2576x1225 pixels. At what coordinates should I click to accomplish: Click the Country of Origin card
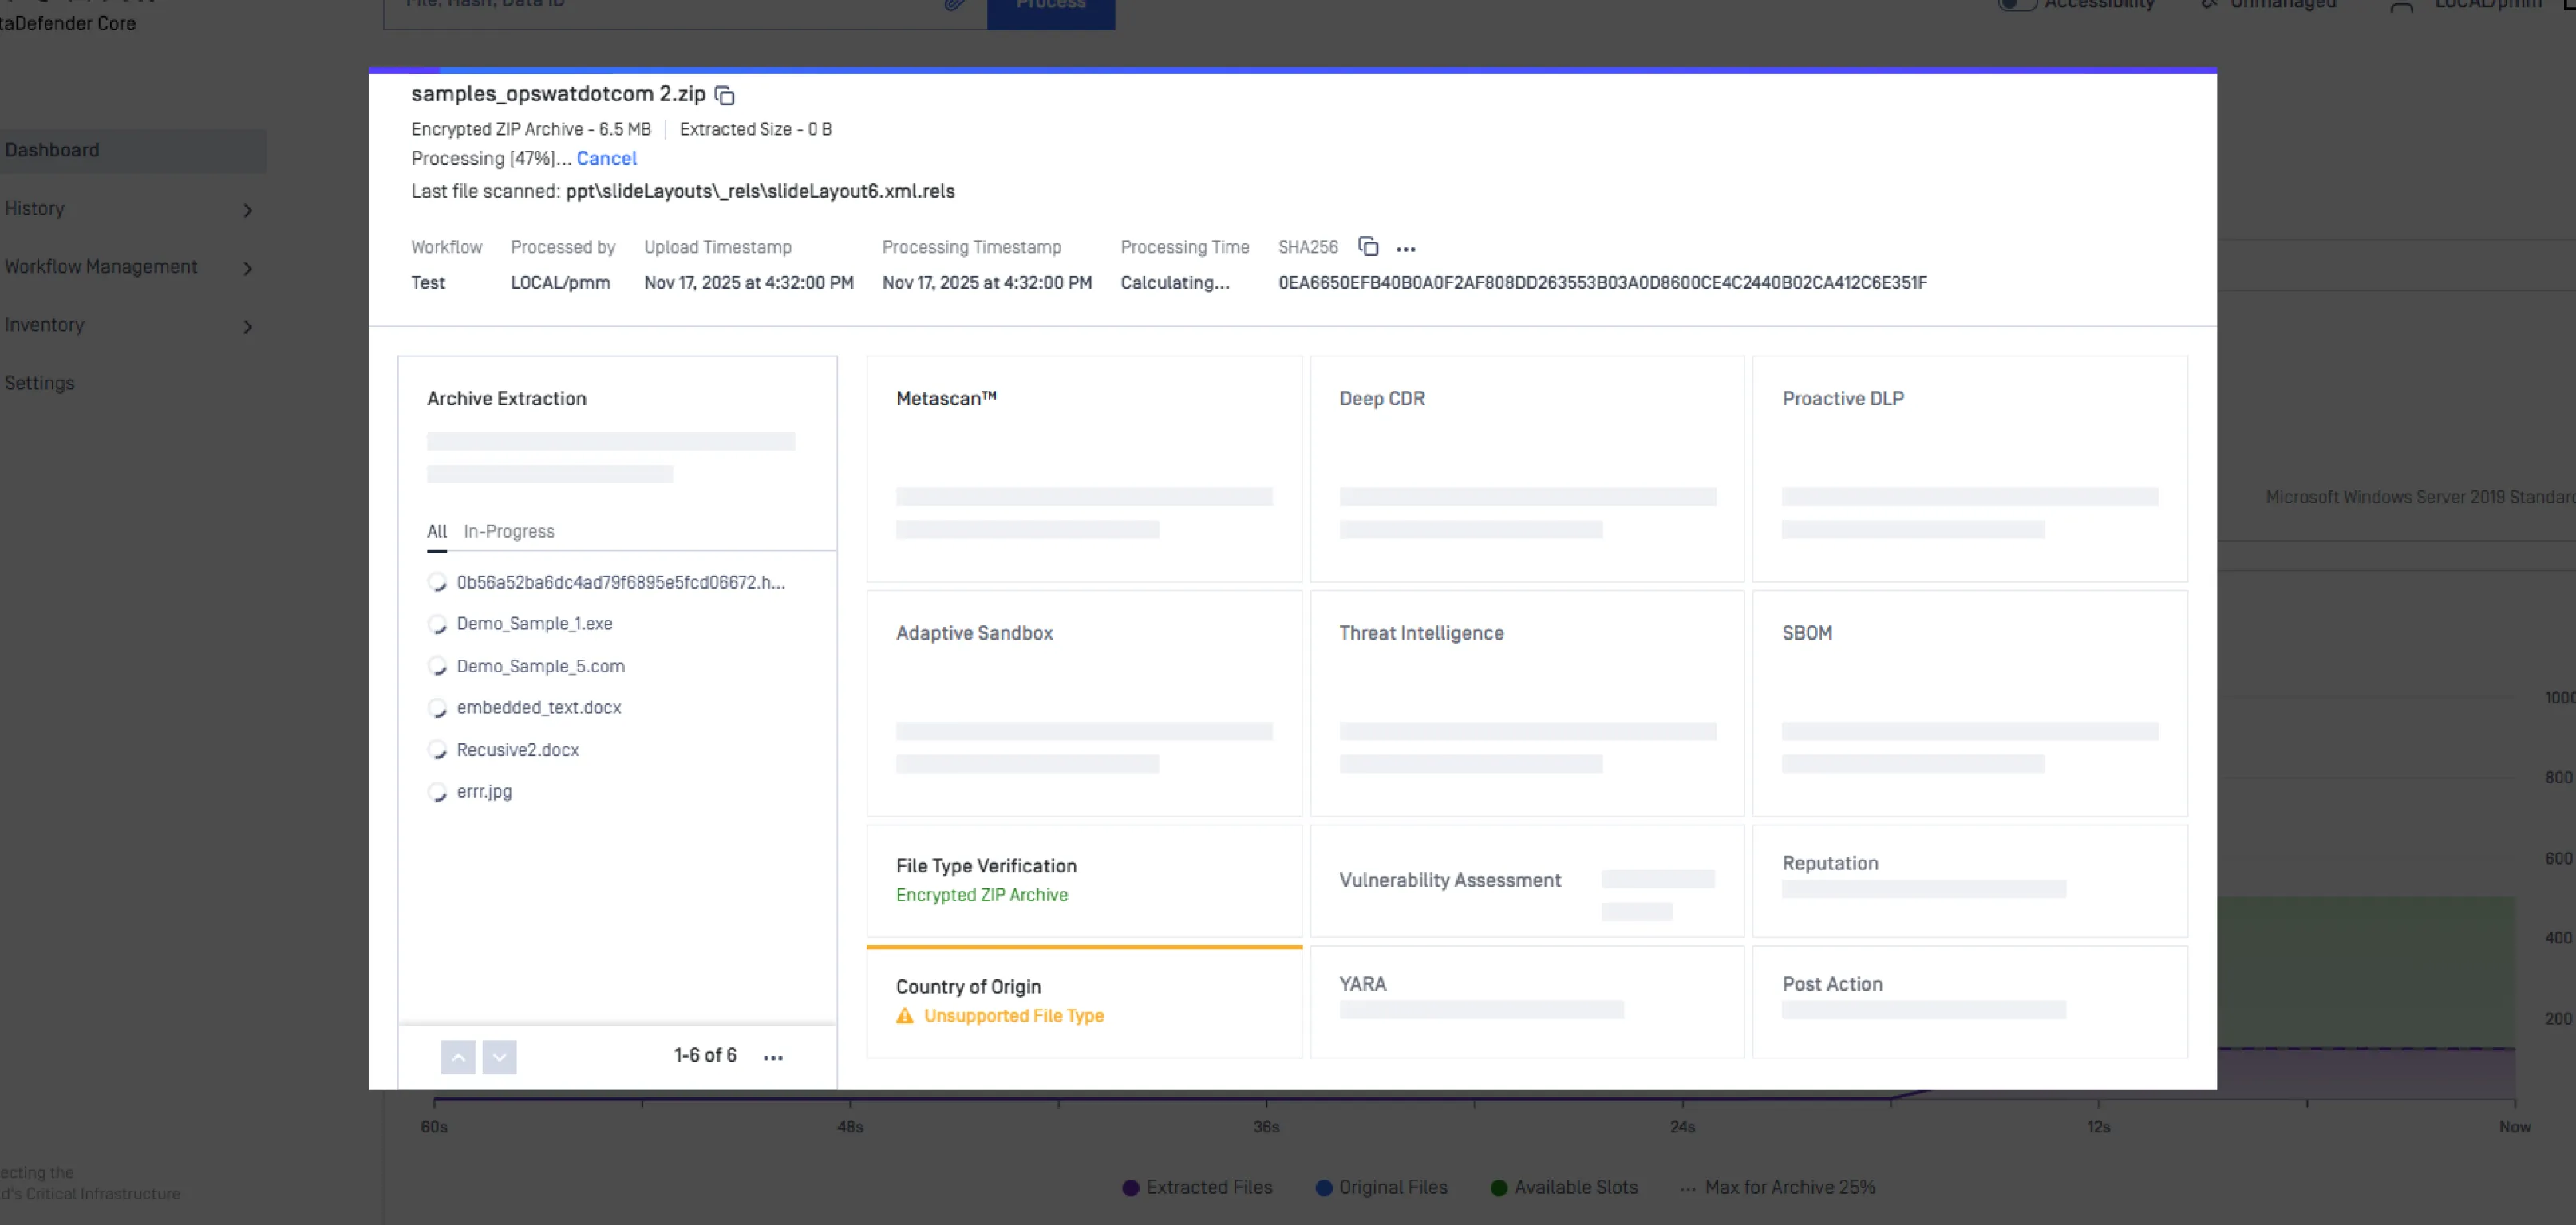coord(1083,1001)
